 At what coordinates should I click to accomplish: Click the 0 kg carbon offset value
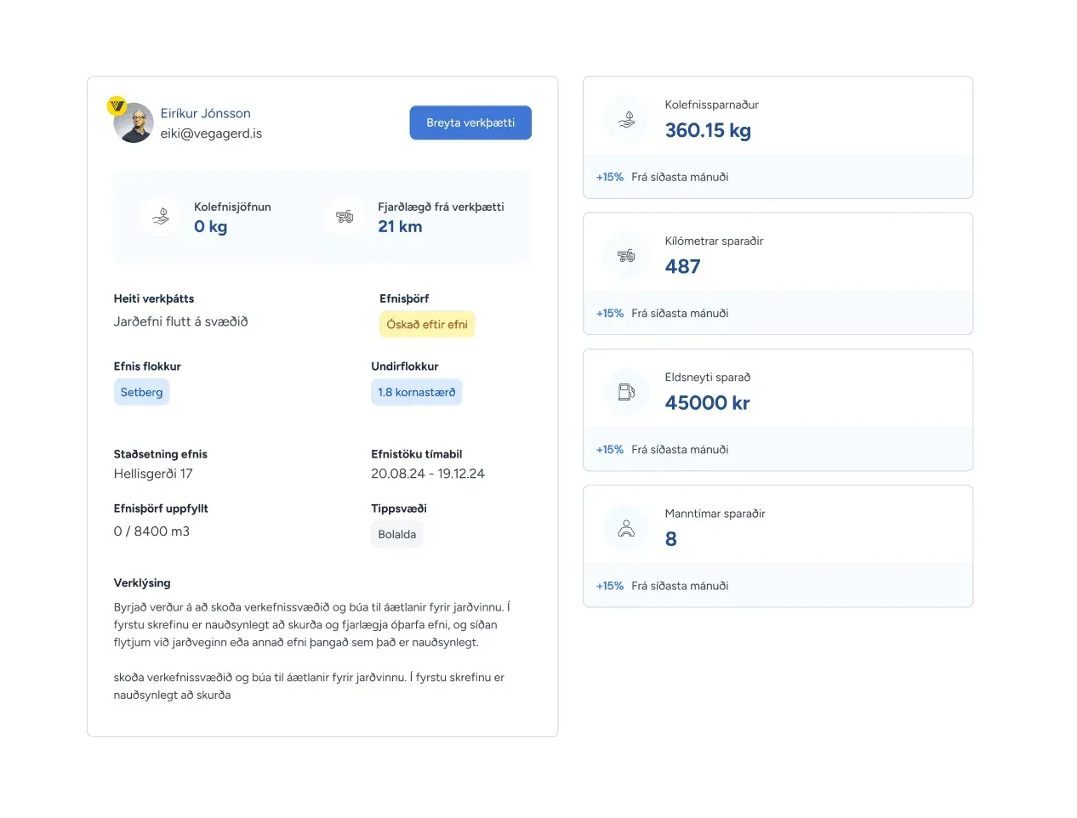[211, 226]
